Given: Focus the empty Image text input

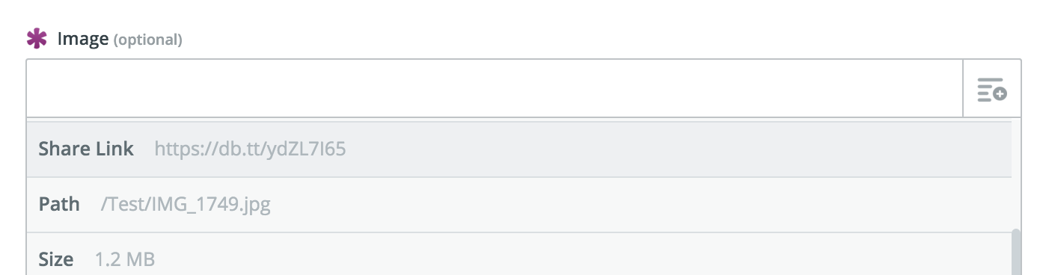Looking at the screenshot, I should pos(495,89).
